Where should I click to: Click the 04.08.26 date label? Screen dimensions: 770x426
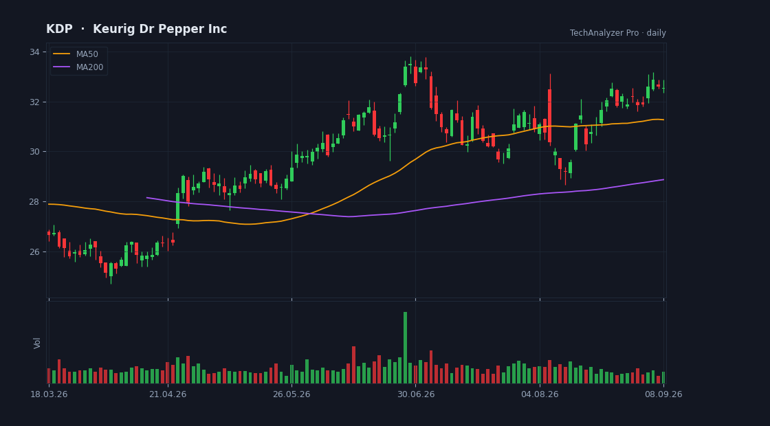[540, 394]
